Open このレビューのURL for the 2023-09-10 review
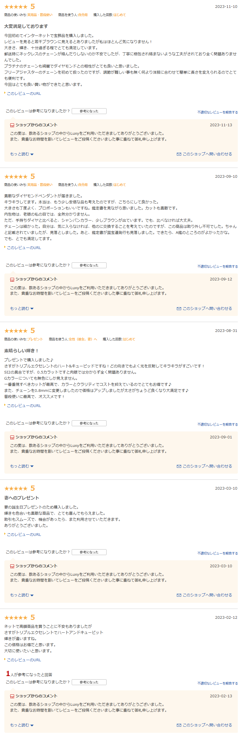The image size is (241, 736). pos(24,248)
